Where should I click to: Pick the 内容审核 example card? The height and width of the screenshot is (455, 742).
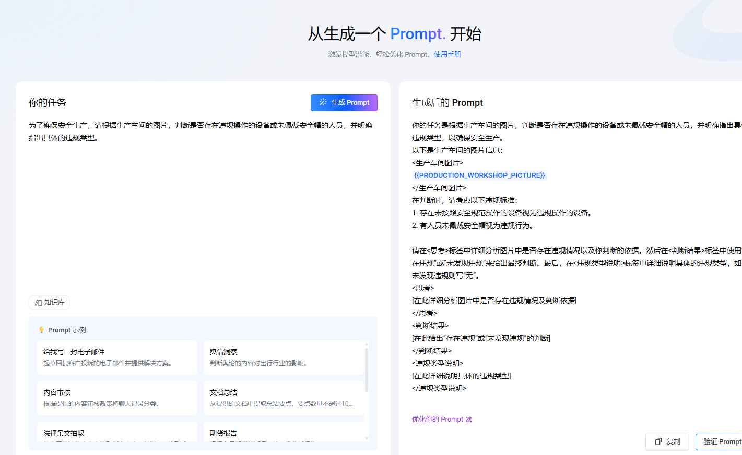[117, 398]
